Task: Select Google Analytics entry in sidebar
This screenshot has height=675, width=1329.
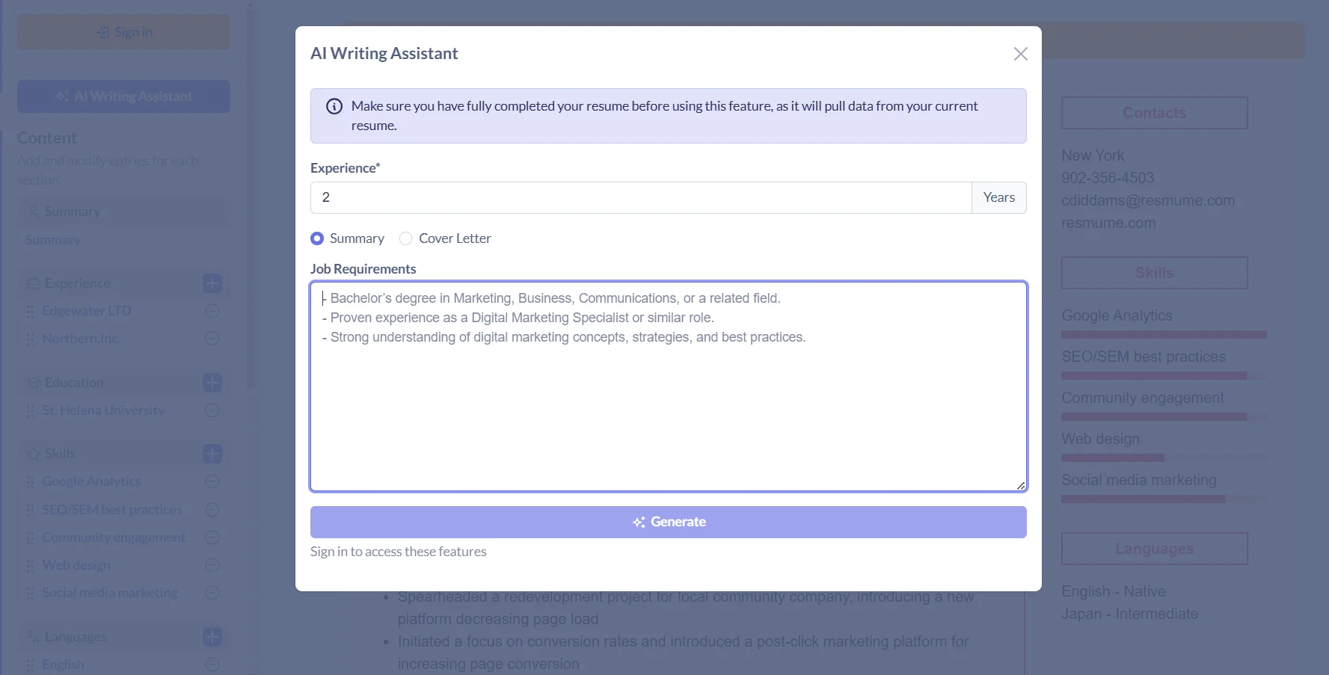Action: [x=91, y=481]
